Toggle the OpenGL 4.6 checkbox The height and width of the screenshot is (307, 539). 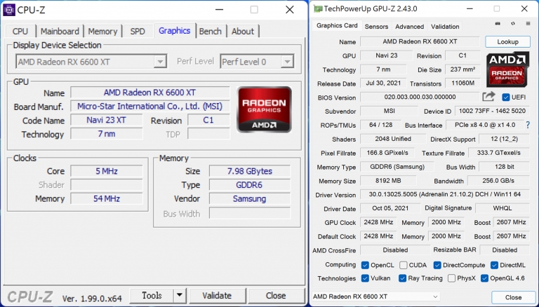coord(484,278)
